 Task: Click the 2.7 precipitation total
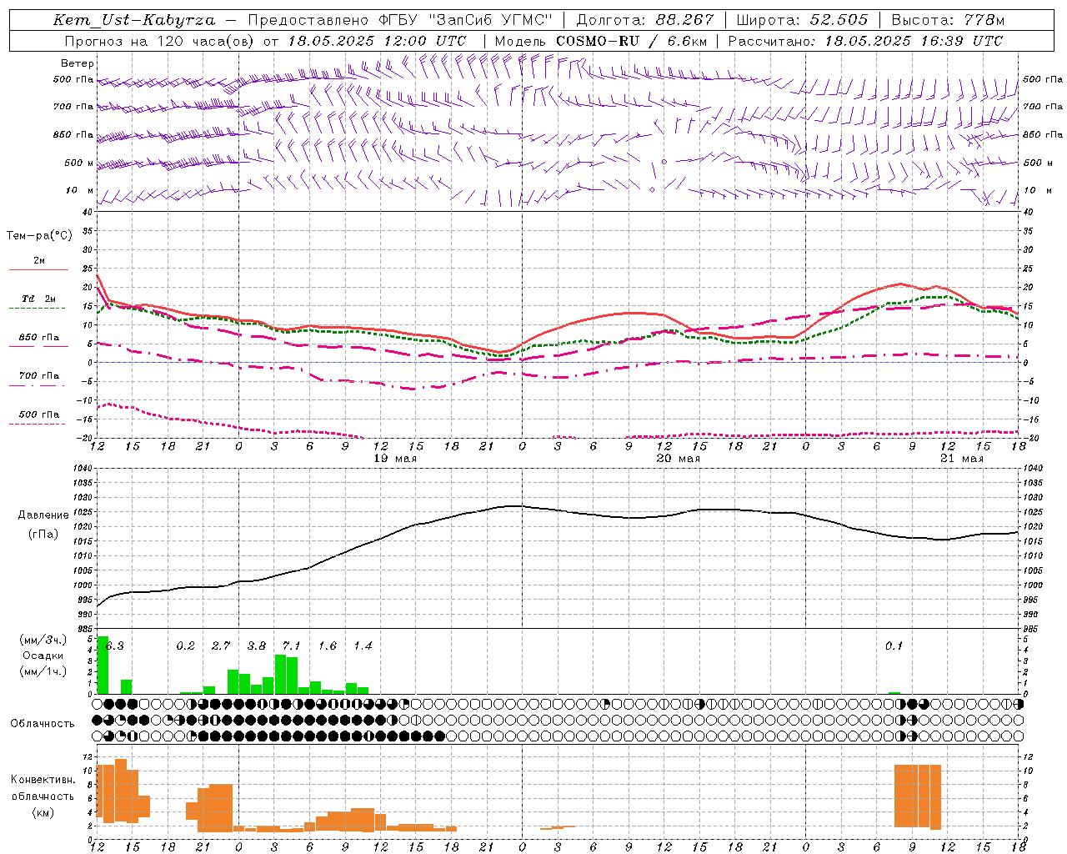pyautogui.click(x=221, y=646)
